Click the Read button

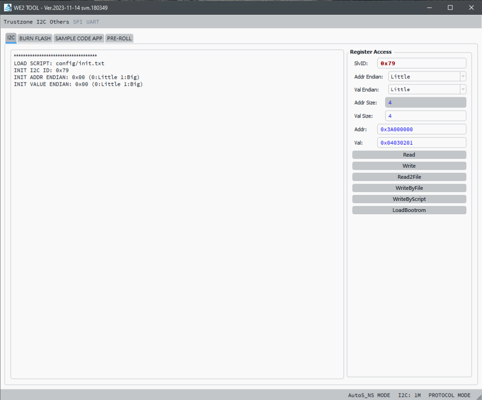coord(409,155)
